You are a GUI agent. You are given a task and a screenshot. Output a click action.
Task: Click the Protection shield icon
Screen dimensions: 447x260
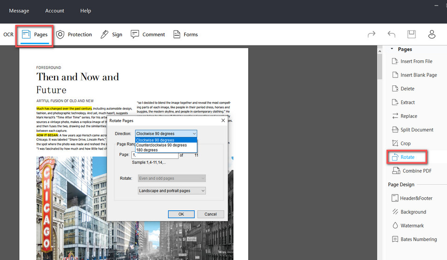[60, 34]
